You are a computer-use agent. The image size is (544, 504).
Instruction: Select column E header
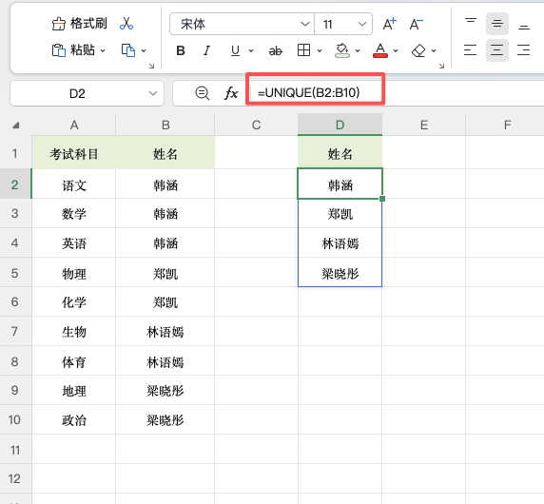pos(424,125)
